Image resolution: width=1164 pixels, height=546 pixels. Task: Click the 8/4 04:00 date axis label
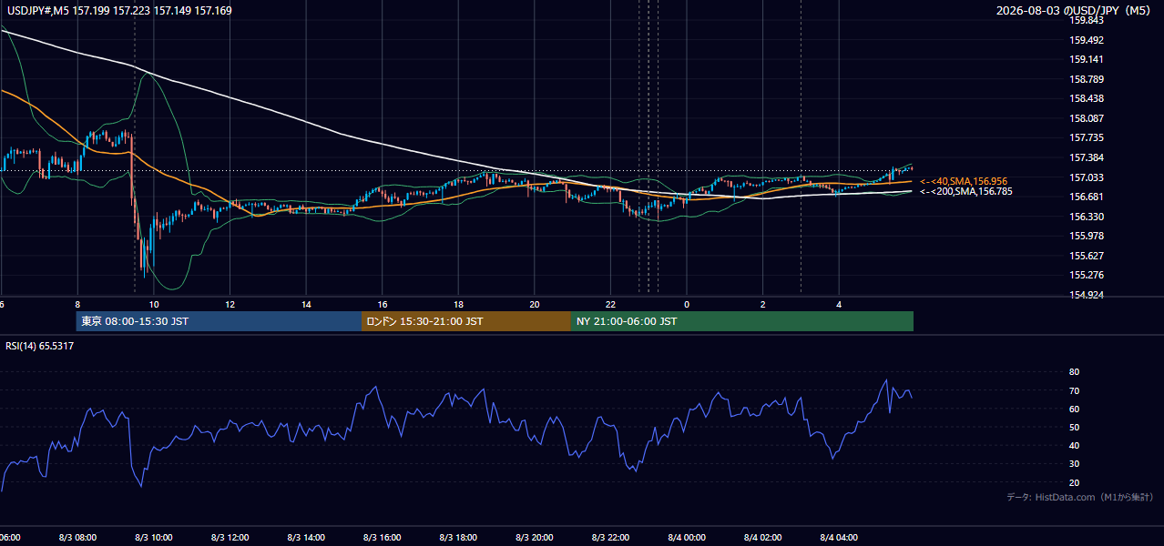pos(839,538)
